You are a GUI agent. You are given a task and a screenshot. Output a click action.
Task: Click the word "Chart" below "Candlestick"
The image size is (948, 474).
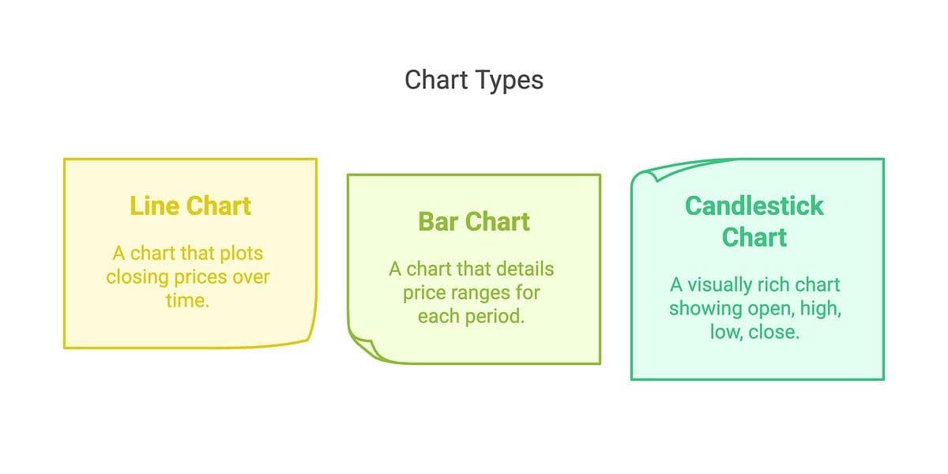click(x=754, y=237)
